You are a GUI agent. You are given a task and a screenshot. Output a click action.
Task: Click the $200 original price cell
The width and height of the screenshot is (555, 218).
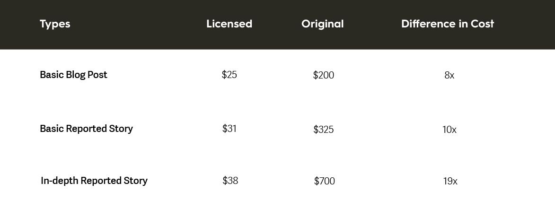point(324,75)
